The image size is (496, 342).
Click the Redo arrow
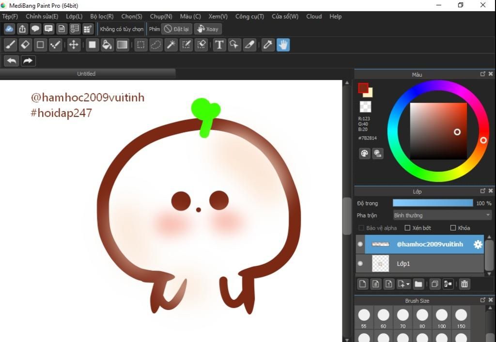28,61
